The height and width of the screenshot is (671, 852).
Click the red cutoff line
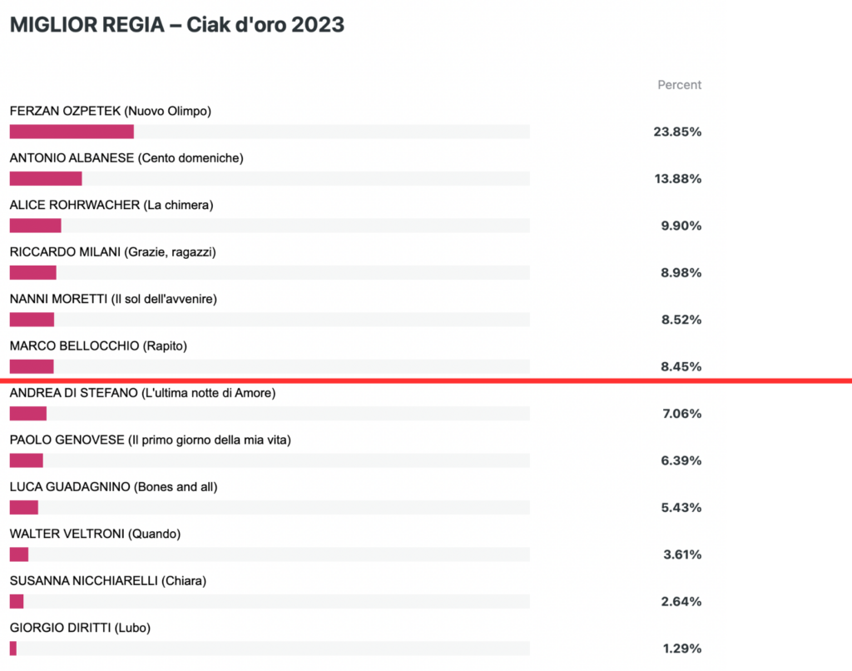[x=426, y=380]
